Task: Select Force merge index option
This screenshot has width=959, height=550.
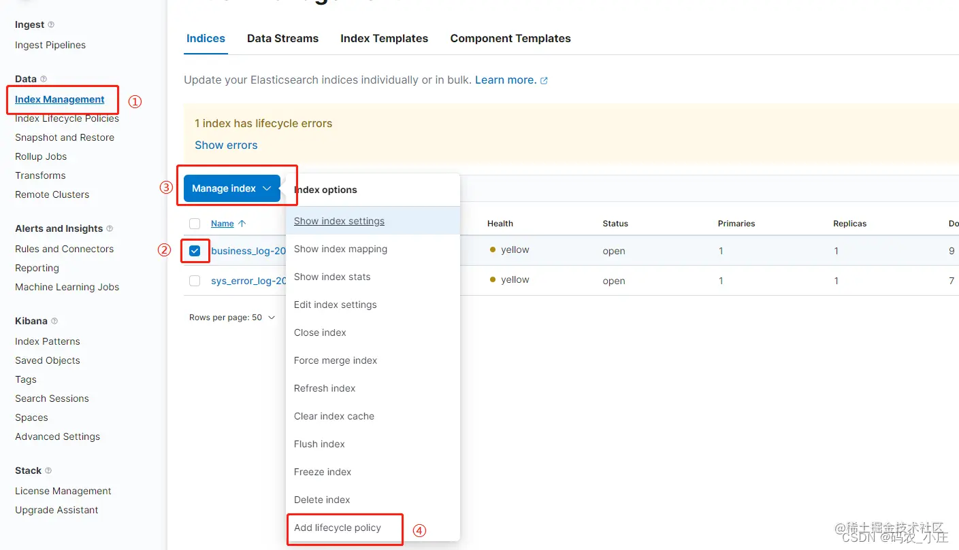Action: (x=373, y=360)
